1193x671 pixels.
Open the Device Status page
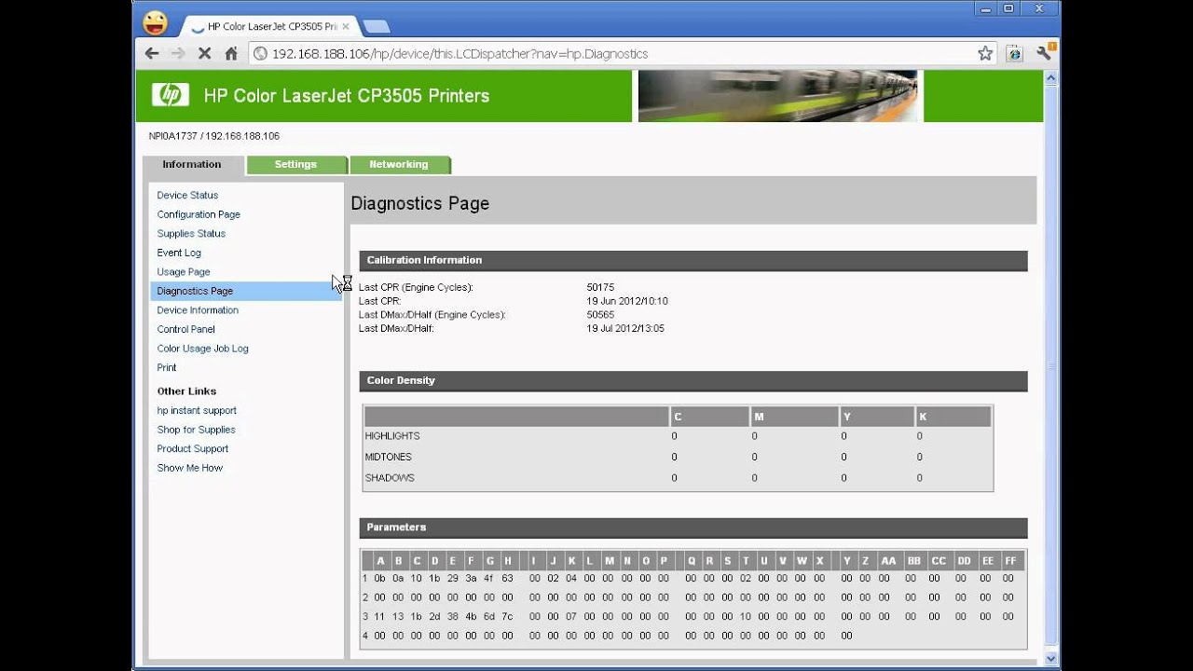click(x=187, y=196)
